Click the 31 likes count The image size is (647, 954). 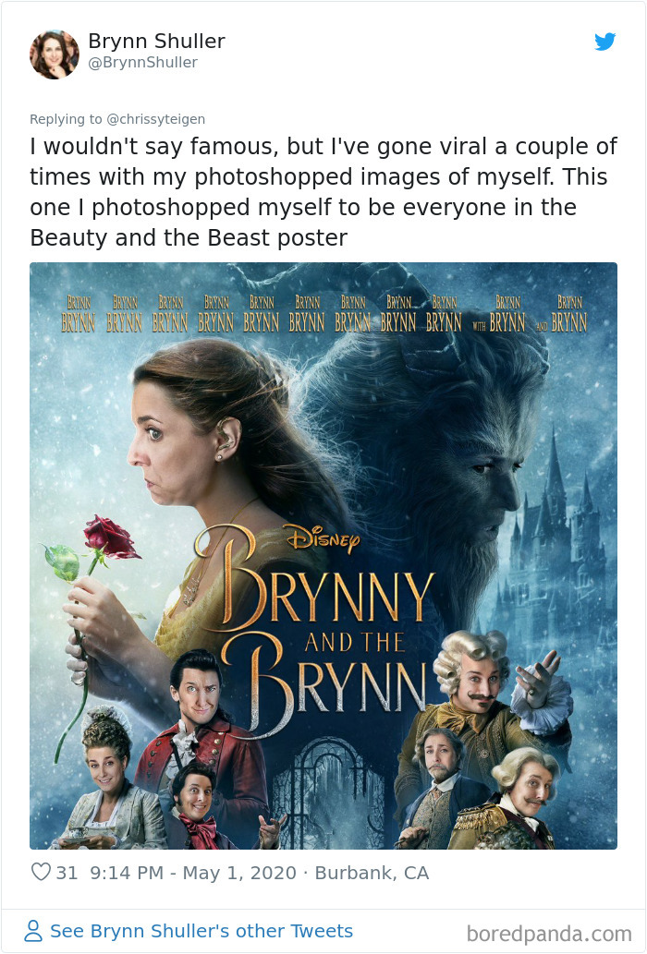pos(67,873)
